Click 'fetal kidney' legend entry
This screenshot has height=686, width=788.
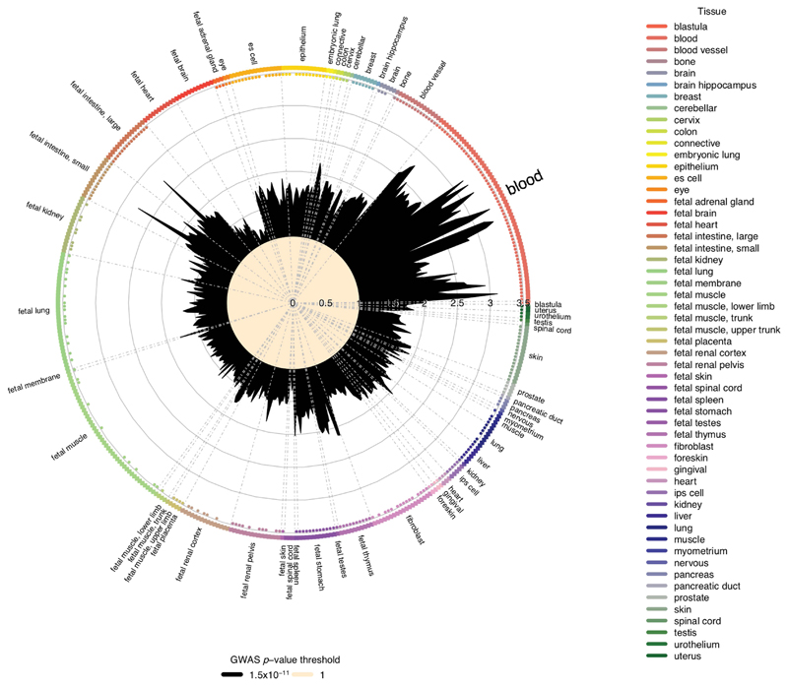point(698,260)
